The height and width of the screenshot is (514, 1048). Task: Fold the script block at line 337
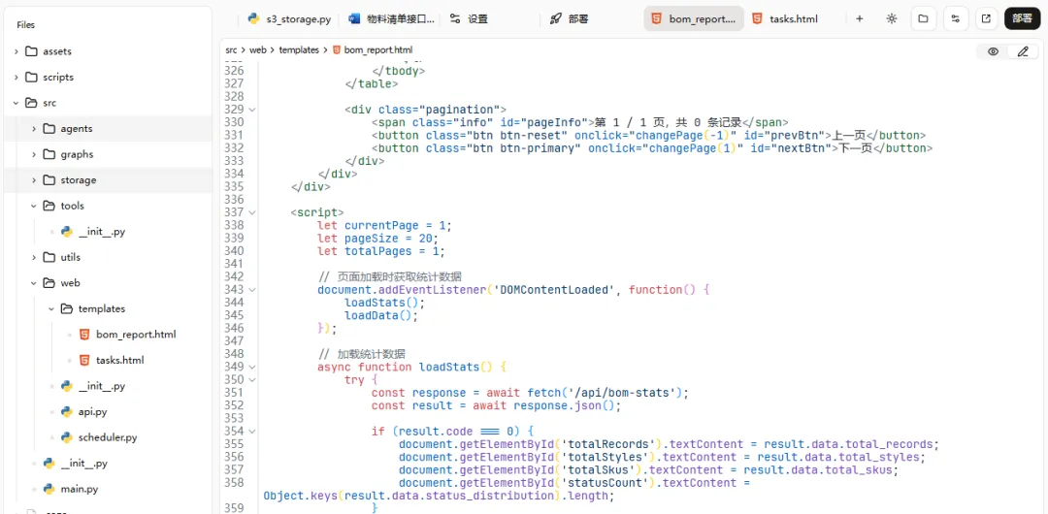(252, 212)
